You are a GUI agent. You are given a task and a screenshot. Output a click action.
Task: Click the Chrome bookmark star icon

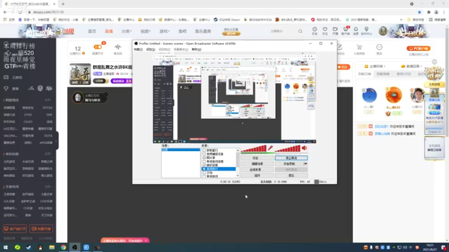419,12
